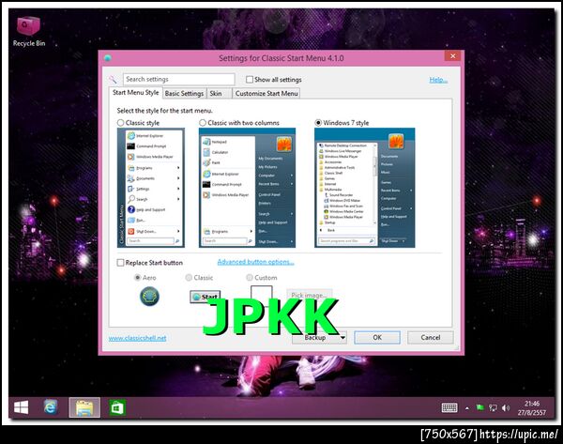Open the Recycle Bin desktop icon
Viewport: 563px width, 444px height.
[29, 32]
